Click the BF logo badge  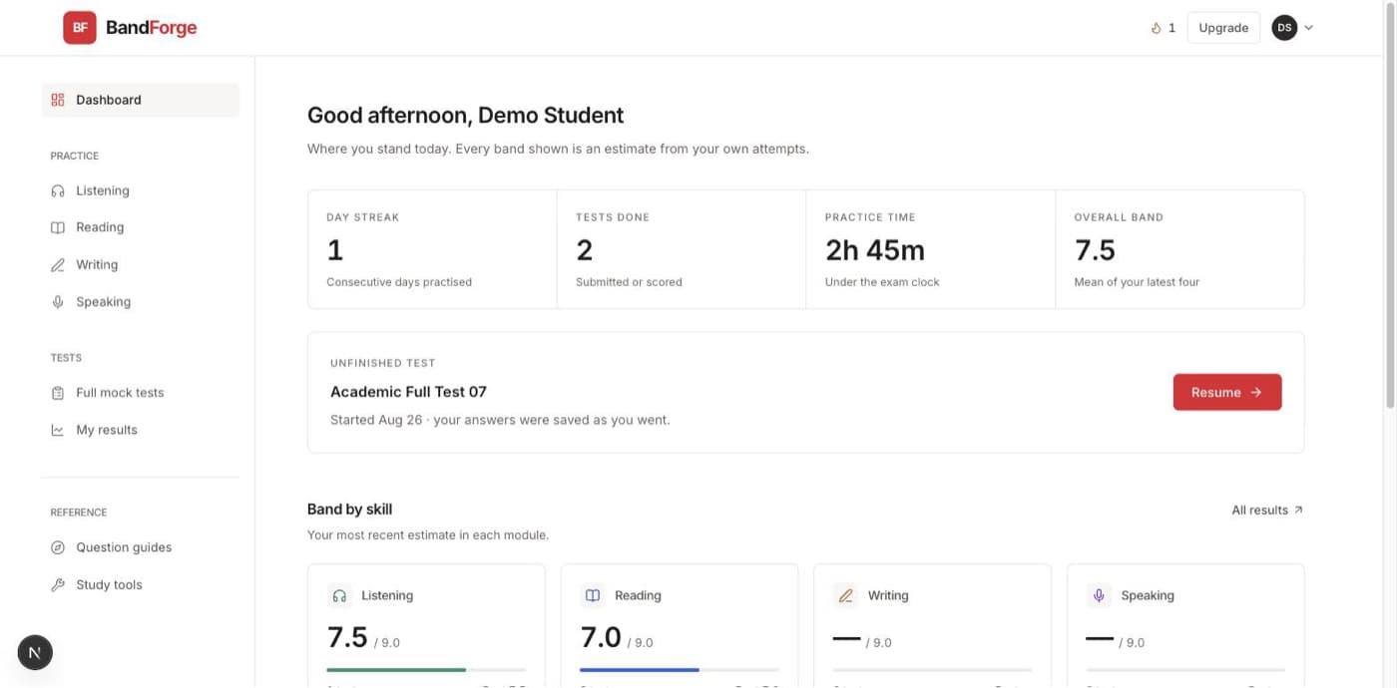coord(80,28)
